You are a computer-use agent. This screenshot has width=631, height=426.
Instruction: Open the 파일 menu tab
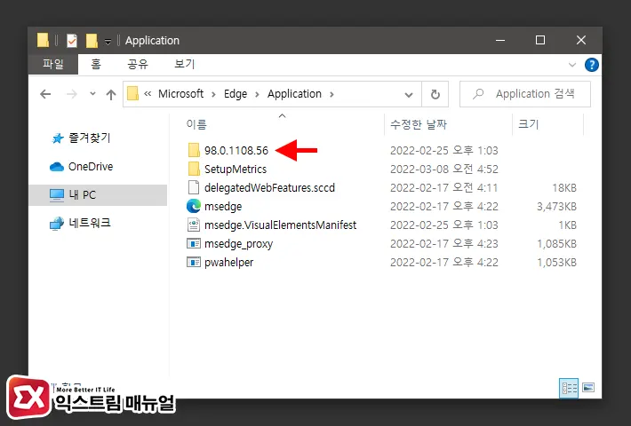(x=53, y=64)
